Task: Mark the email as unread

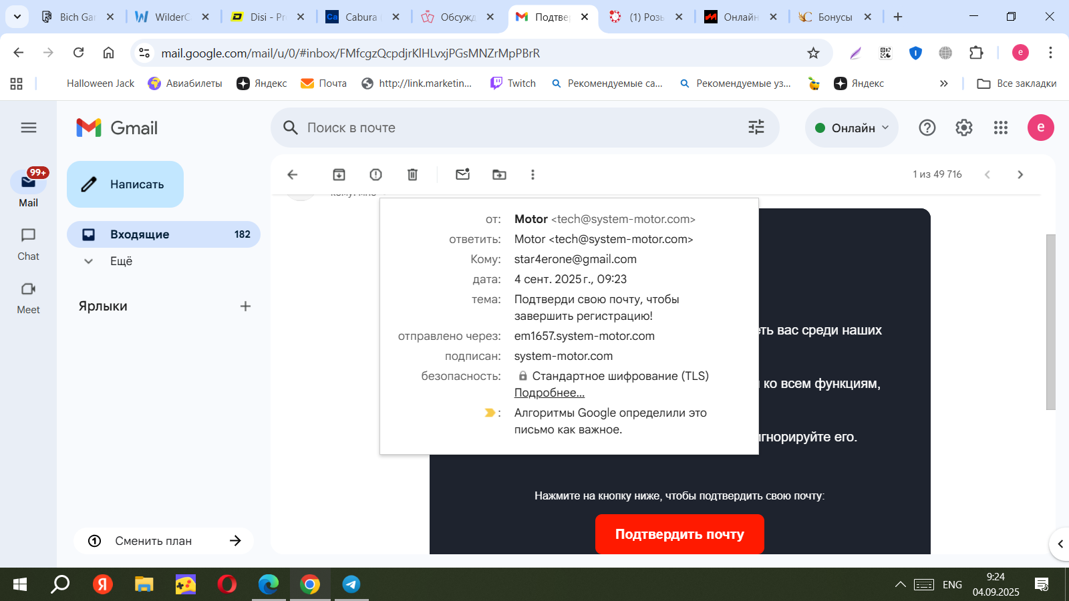Action: (462, 174)
